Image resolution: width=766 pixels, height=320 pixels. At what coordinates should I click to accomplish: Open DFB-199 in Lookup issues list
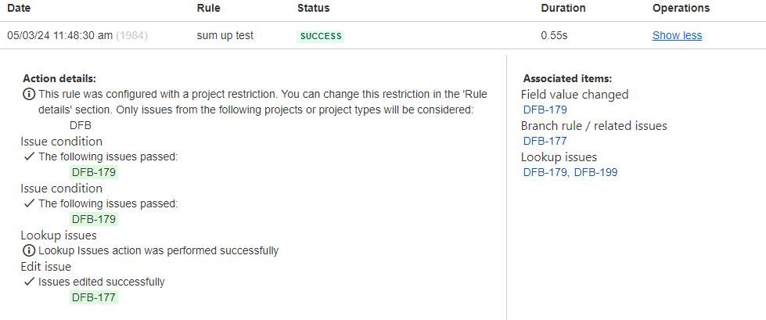point(595,172)
